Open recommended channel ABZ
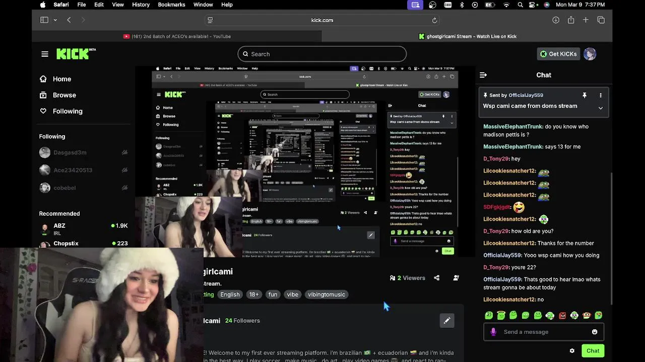The height and width of the screenshot is (362, 645). pos(83,229)
